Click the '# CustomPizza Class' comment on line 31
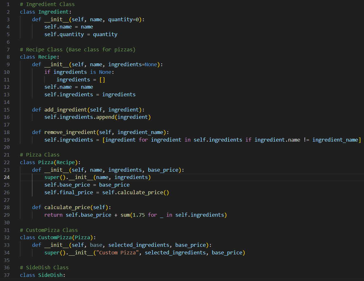 click(49, 230)
